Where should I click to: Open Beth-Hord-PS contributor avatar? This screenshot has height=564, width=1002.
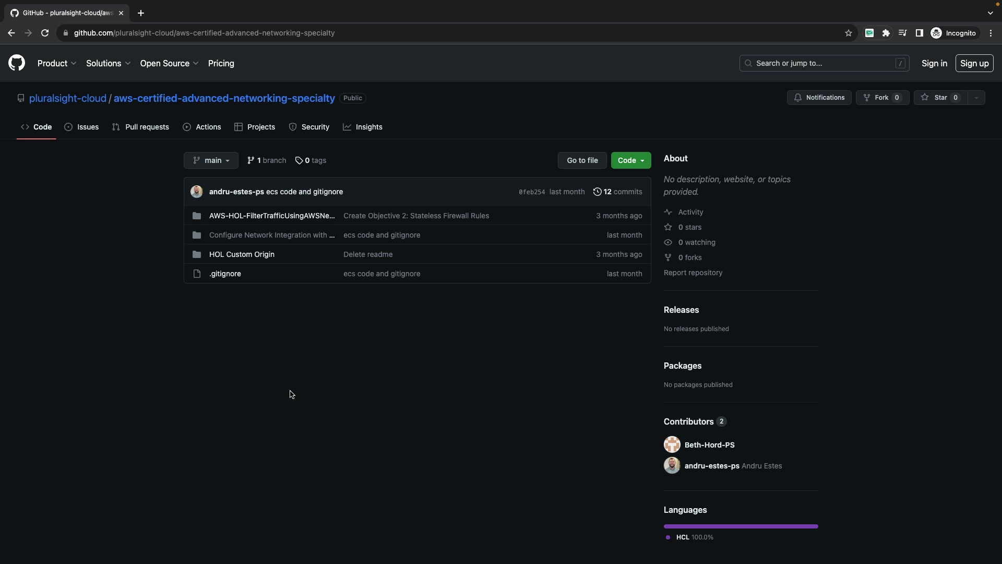[672, 445]
